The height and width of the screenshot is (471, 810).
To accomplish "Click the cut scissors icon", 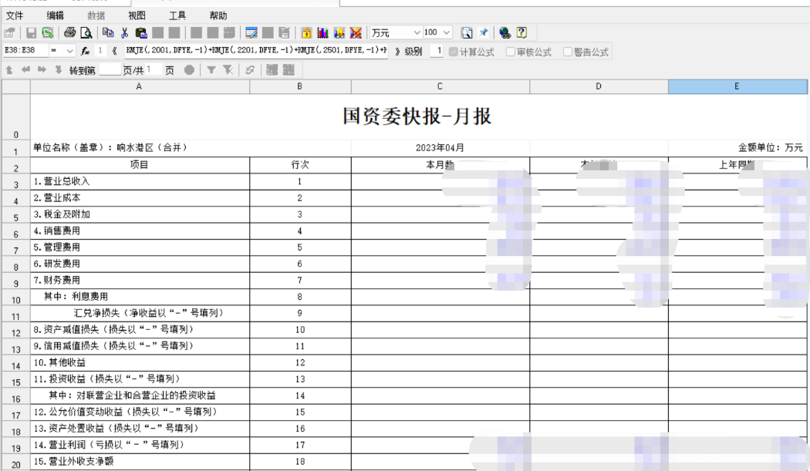I will click(124, 33).
